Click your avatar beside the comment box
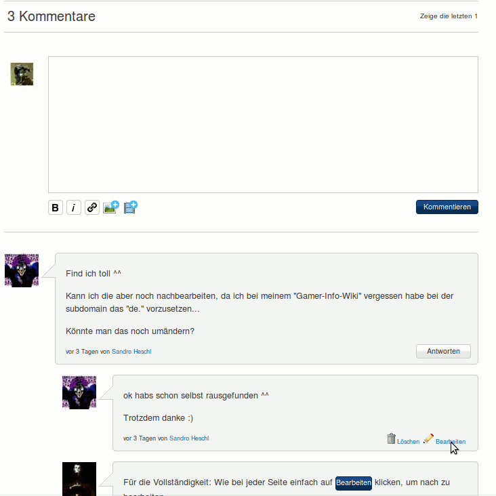 coord(22,74)
